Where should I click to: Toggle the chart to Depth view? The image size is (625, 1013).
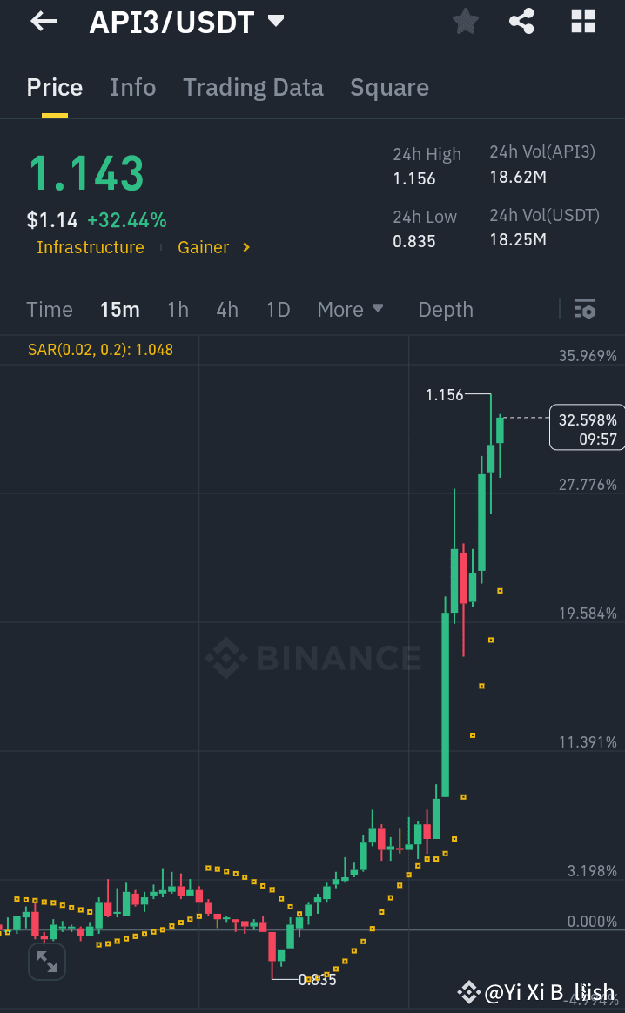point(445,309)
